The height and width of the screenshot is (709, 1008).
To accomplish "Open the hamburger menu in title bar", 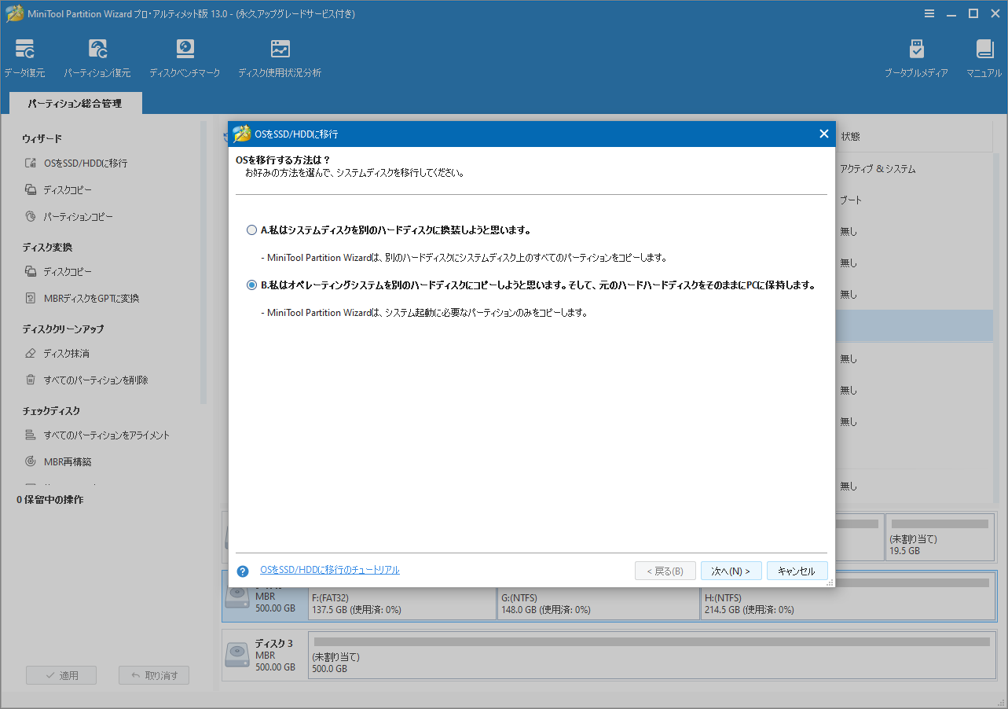I will point(929,13).
